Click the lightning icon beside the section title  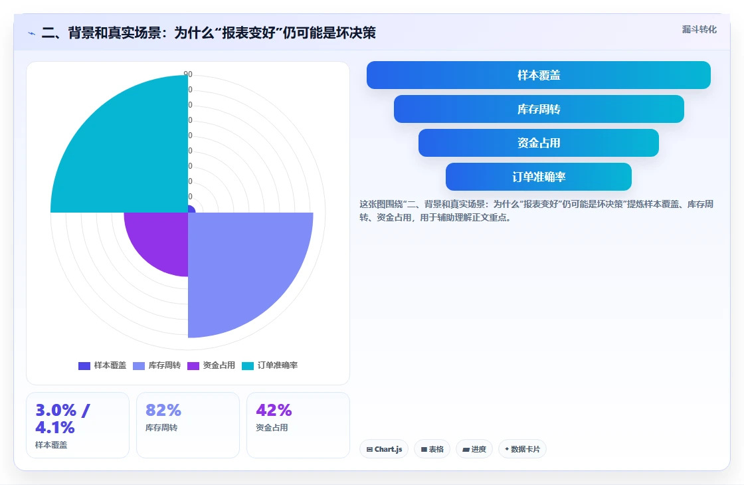click(32, 33)
